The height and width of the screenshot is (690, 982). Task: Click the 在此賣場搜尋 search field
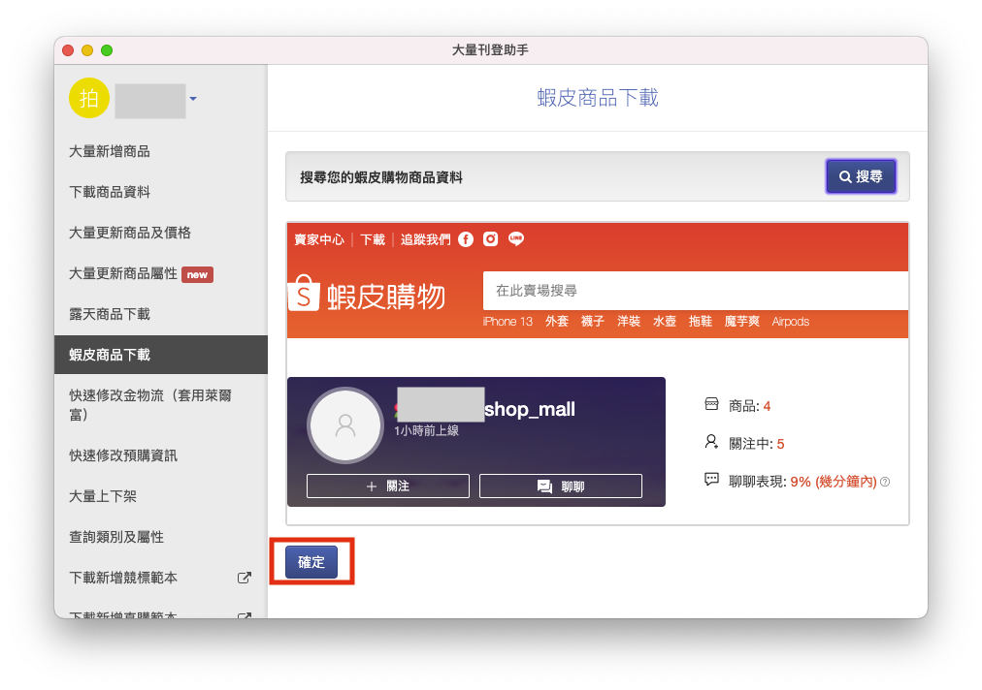click(x=695, y=290)
